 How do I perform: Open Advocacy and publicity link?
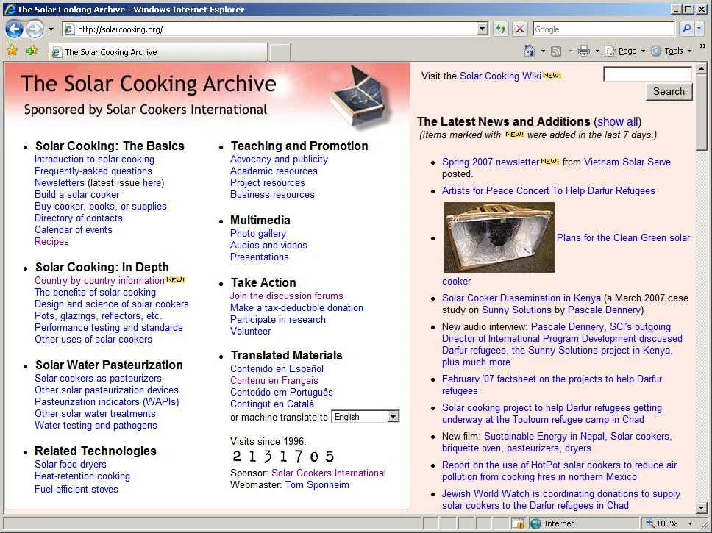tap(279, 160)
